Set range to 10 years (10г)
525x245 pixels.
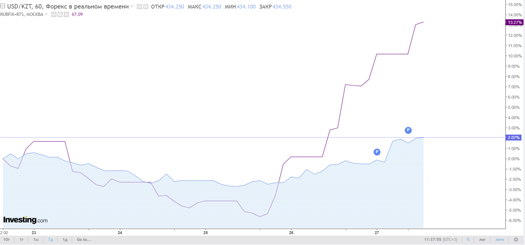6,240
